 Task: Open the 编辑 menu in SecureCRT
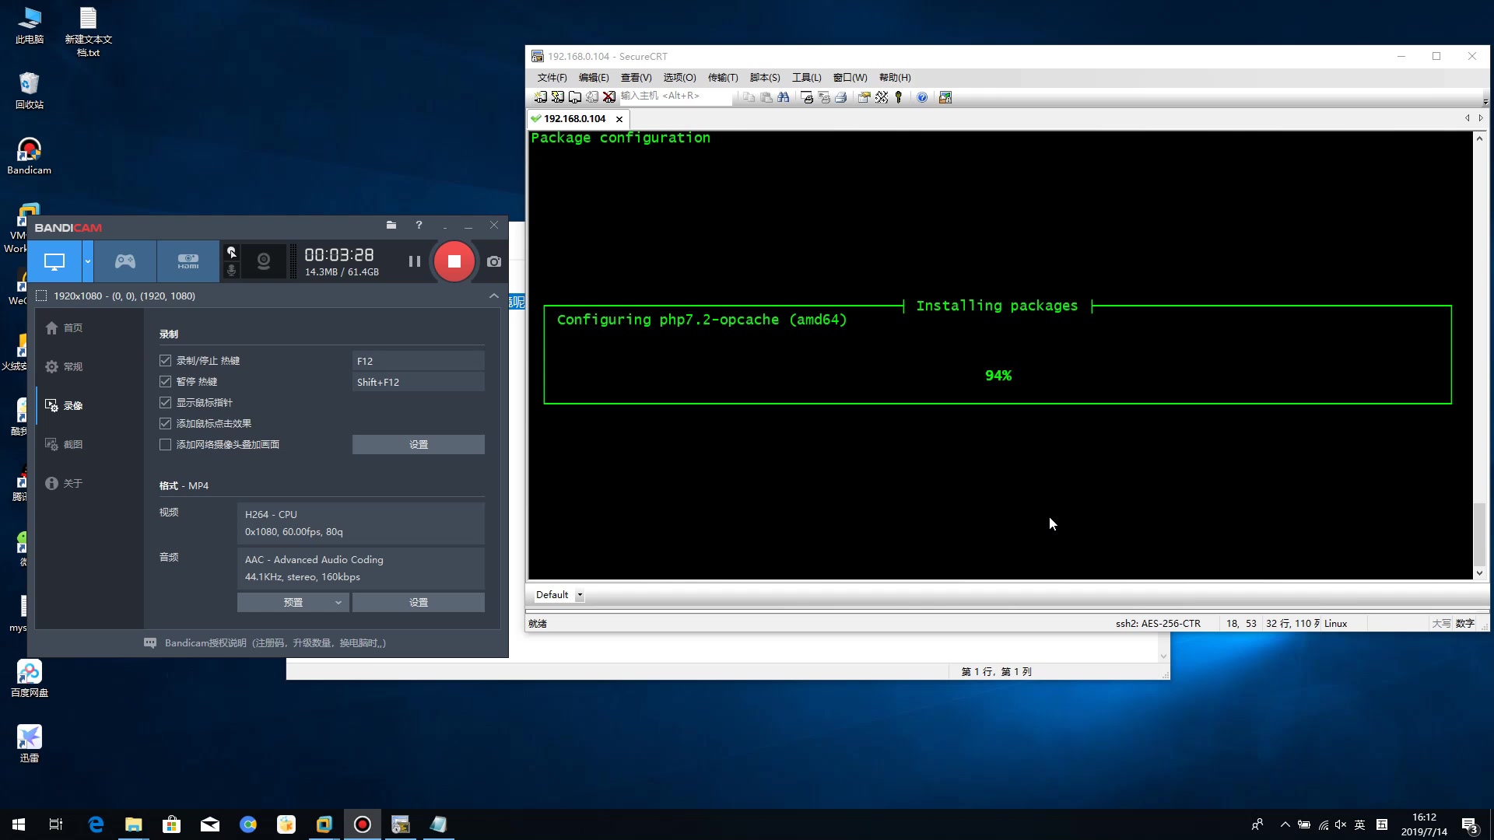[594, 77]
